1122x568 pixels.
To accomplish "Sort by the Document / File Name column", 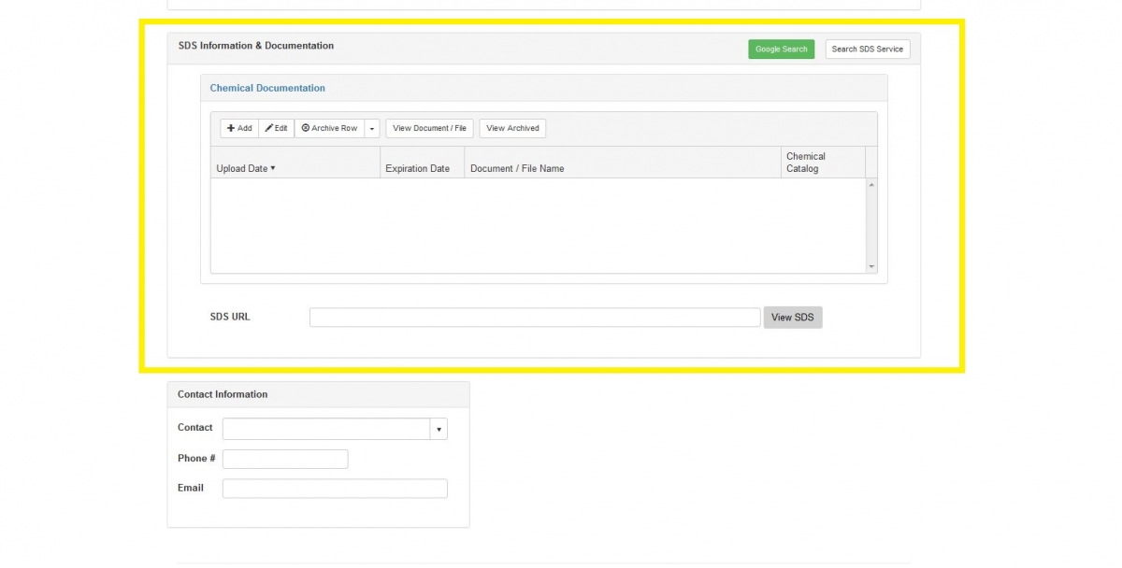I will [x=517, y=168].
